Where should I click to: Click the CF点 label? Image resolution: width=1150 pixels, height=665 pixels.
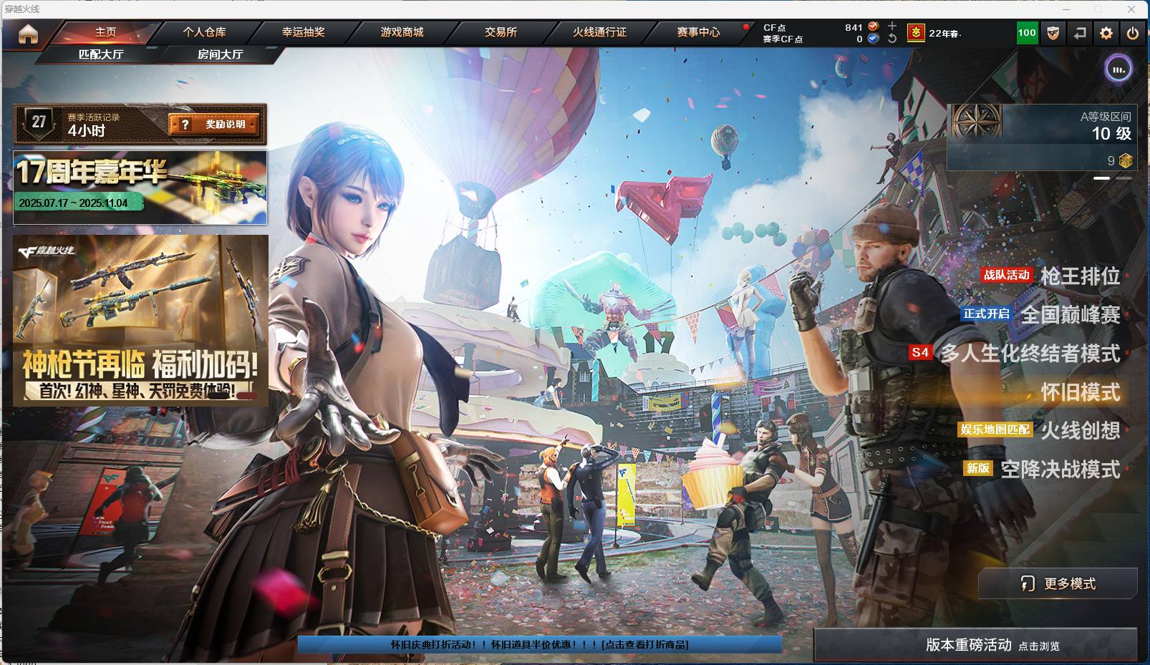point(774,28)
